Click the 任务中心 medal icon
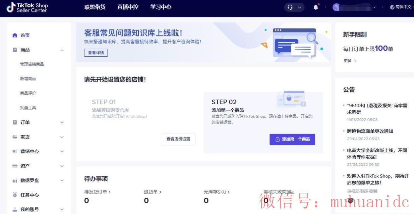 point(15,195)
